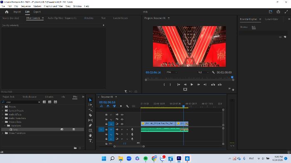Select the Hand tool
The width and height of the screenshot is (291, 163).
coord(90,136)
